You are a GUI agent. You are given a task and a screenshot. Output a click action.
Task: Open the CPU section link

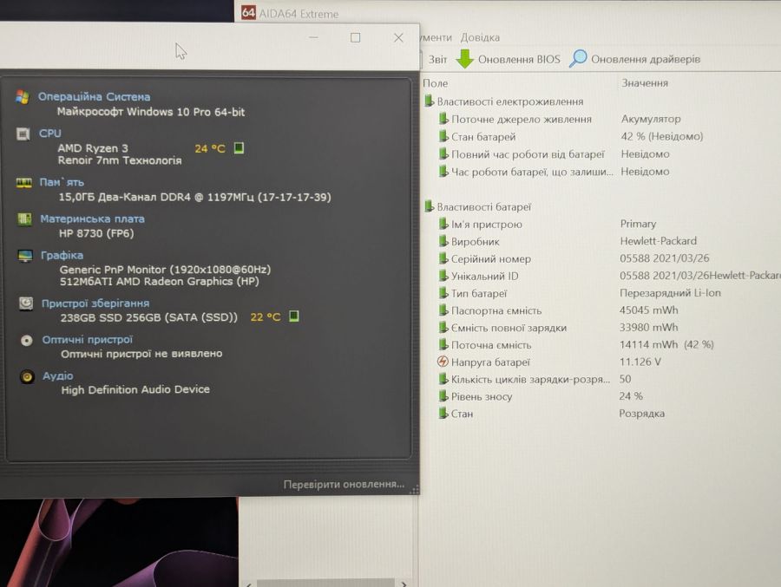pos(49,134)
